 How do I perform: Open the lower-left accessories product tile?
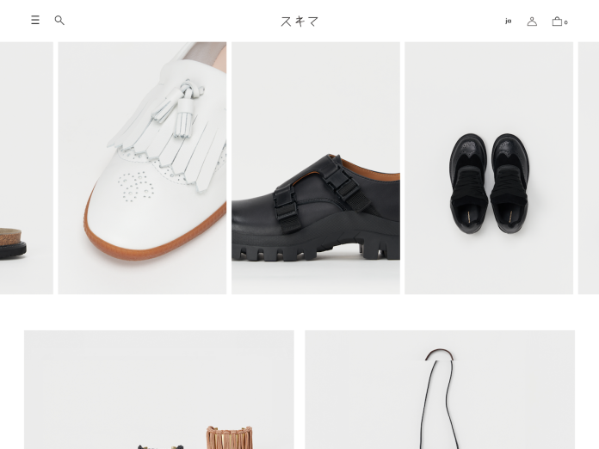coord(159,390)
